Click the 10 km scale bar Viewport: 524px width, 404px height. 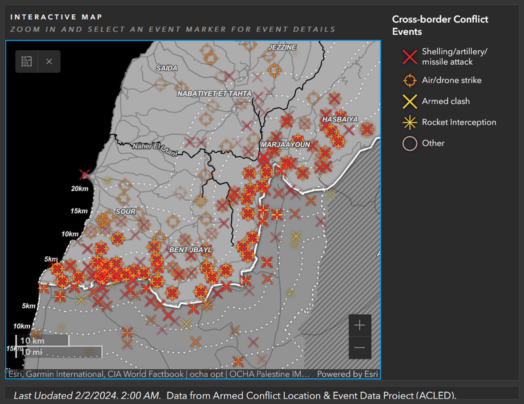(42, 340)
